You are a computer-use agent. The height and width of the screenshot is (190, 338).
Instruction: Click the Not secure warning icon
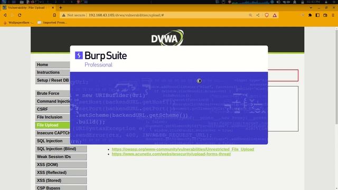coord(63,15)
